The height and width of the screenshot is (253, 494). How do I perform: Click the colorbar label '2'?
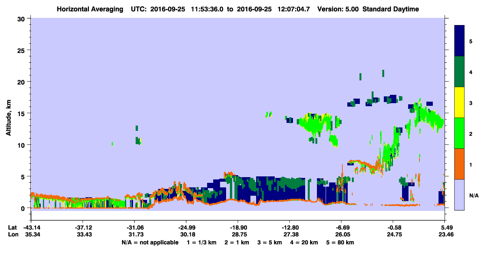click(x=471, y=134)
